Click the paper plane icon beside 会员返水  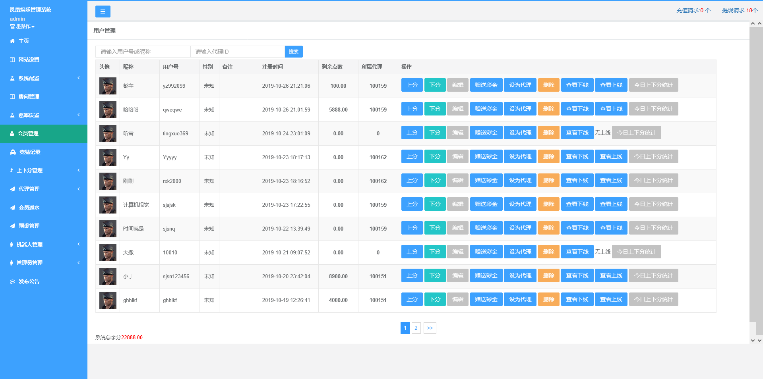pyautogui.click(x=13, y=208)
